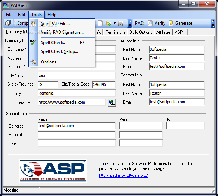Click the Zip/Postal Code field
The width and height of the screenshot is (218, 196).
104,84
